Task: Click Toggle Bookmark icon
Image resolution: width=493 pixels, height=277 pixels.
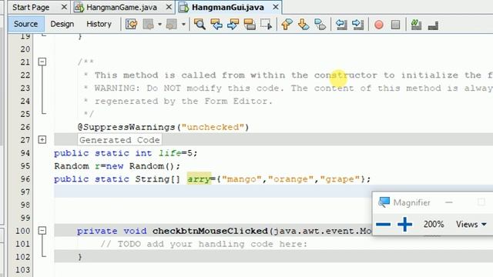Action: point(320,24)
